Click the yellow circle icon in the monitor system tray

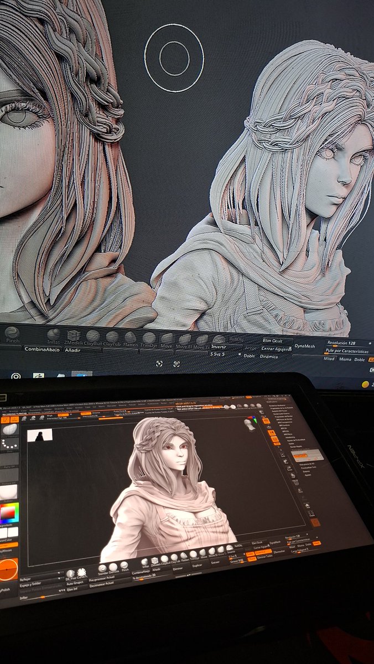pyautogui.click(x=365, y=385)
